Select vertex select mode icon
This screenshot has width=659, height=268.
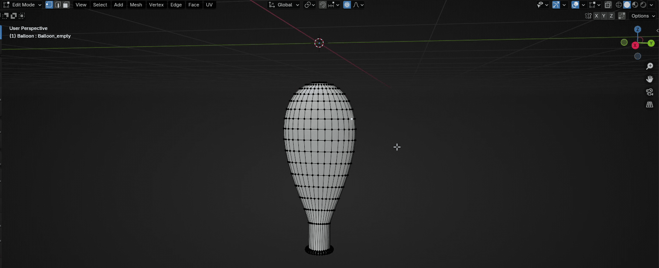(49, 5)
